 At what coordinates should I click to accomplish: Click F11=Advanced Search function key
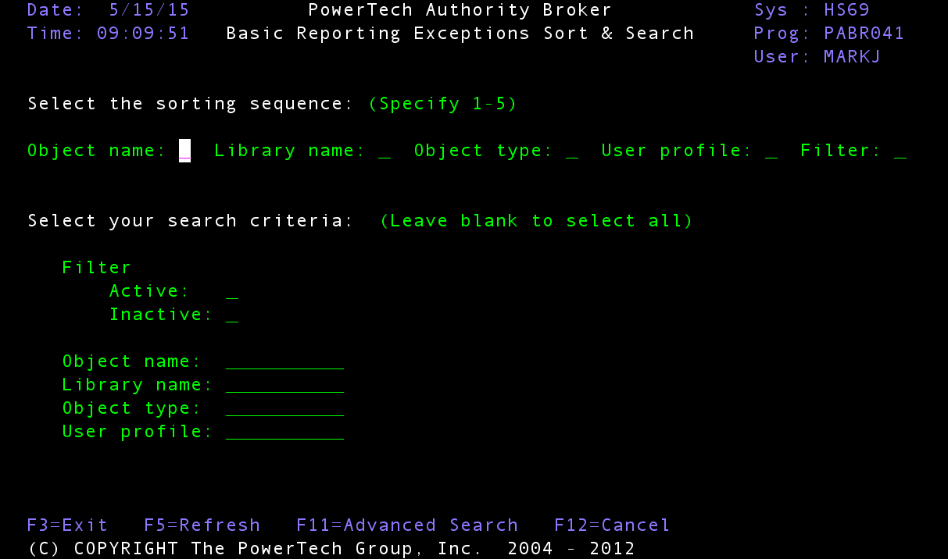(x=407, y=525)
